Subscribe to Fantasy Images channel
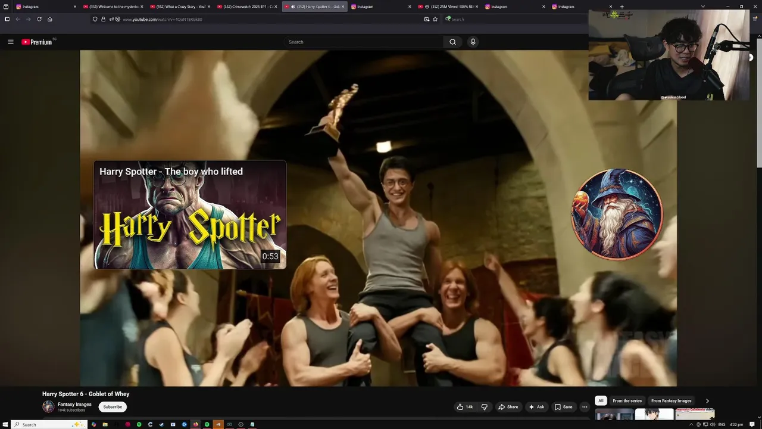 click(113, 407)
